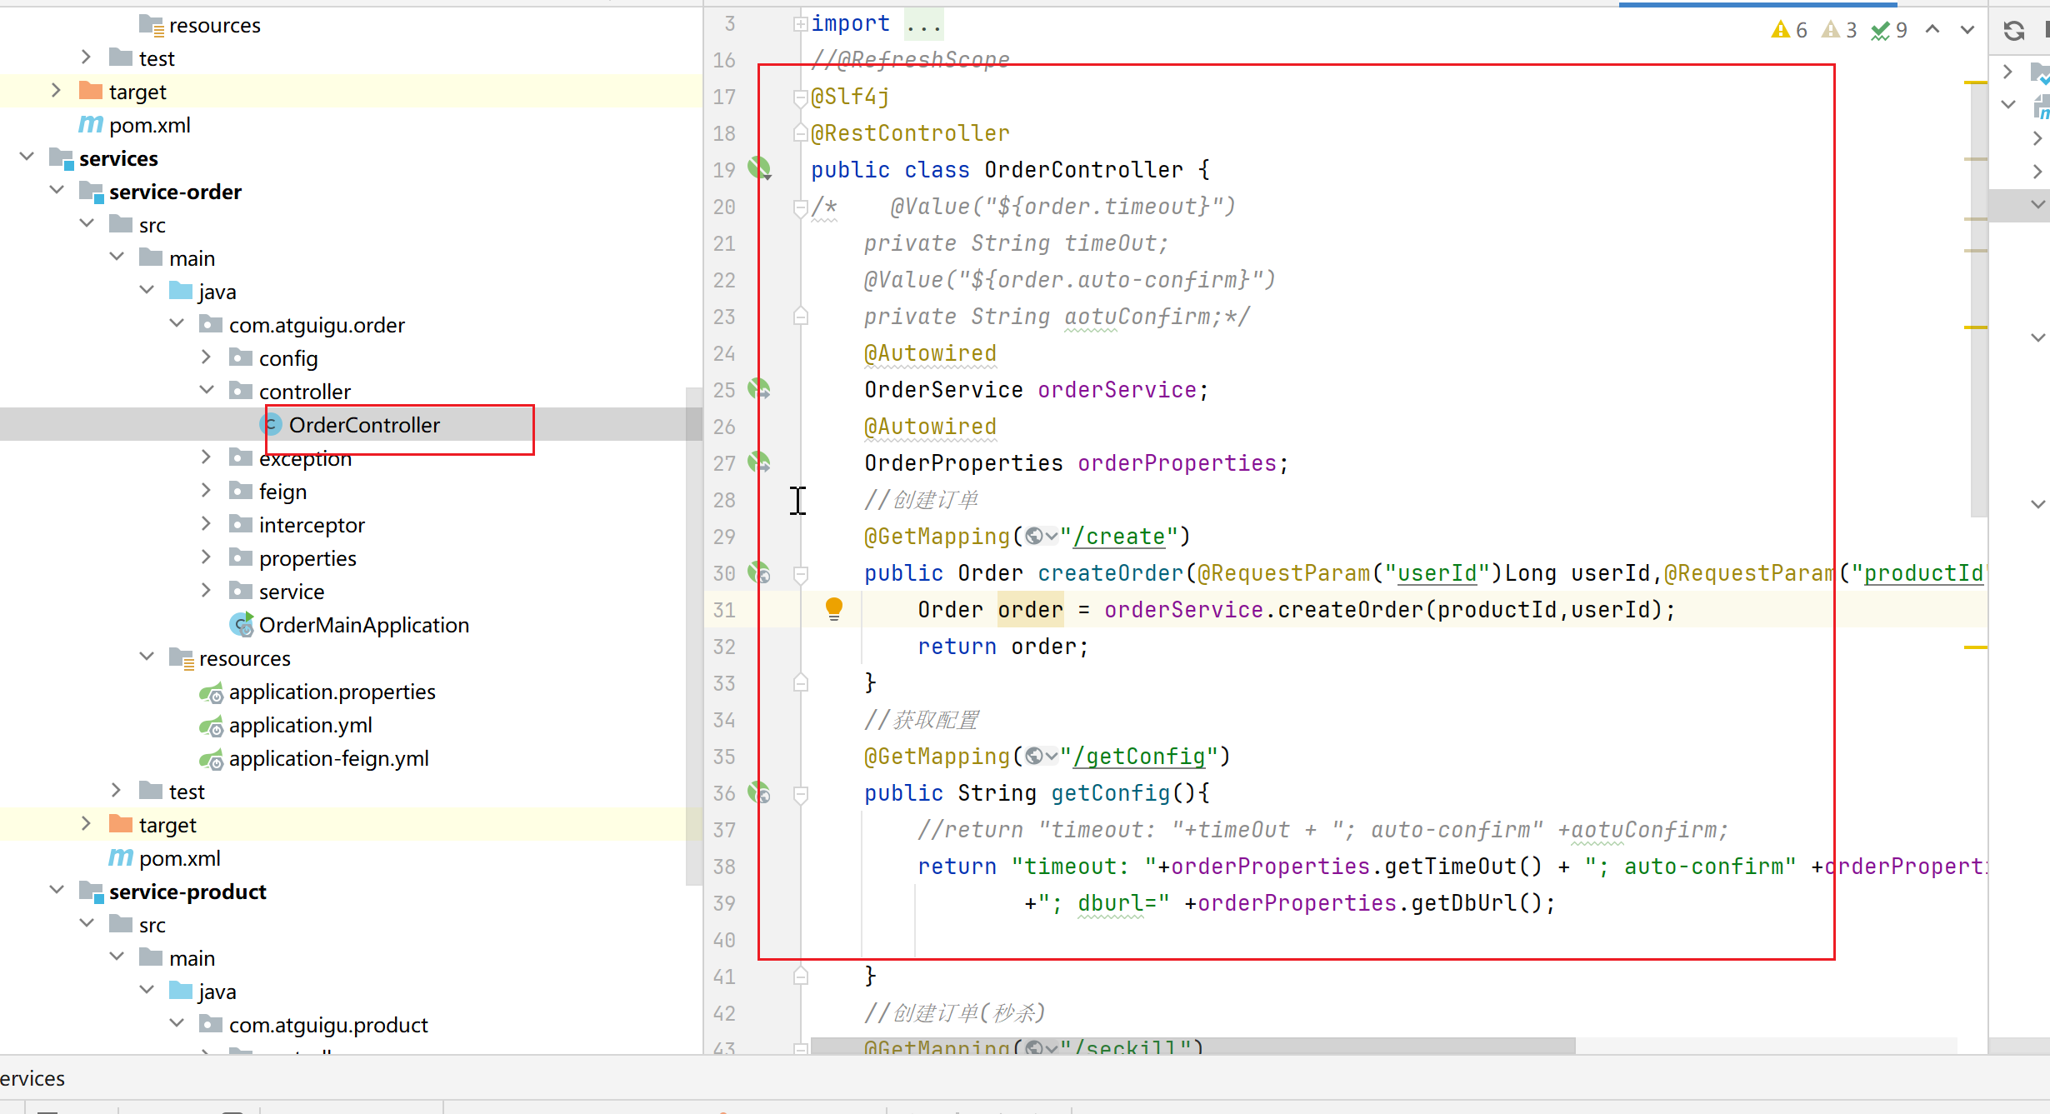Select com.atguigu.product package

(x=328, y=1025)
